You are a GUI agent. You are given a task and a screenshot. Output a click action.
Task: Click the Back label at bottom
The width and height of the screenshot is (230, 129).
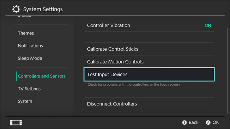194,122
